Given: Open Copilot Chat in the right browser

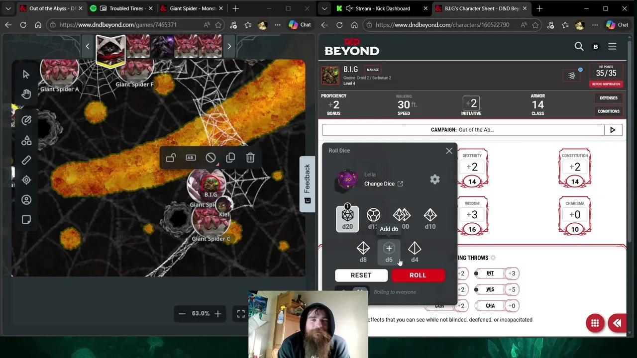Looking at the screenshot, I should tap(618, 25).
